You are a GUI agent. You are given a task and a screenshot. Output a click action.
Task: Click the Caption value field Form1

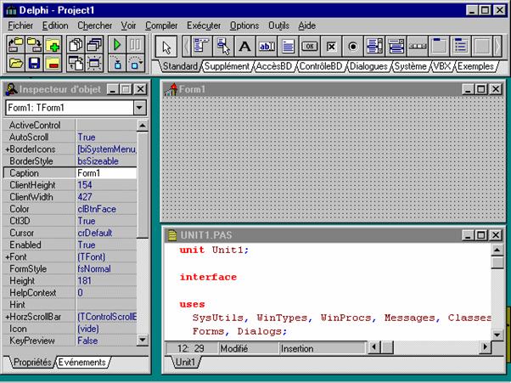(106, 173)
